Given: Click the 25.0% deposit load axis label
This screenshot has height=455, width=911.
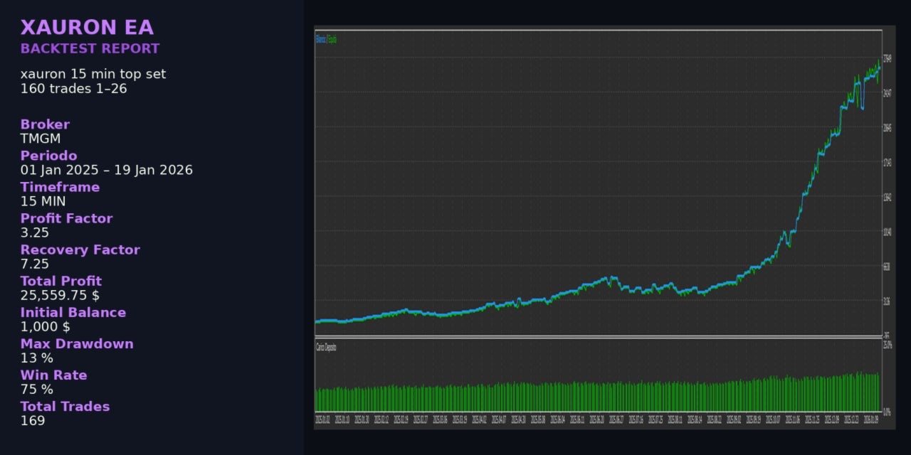Looking at the screenshot, I should point(888,345).
